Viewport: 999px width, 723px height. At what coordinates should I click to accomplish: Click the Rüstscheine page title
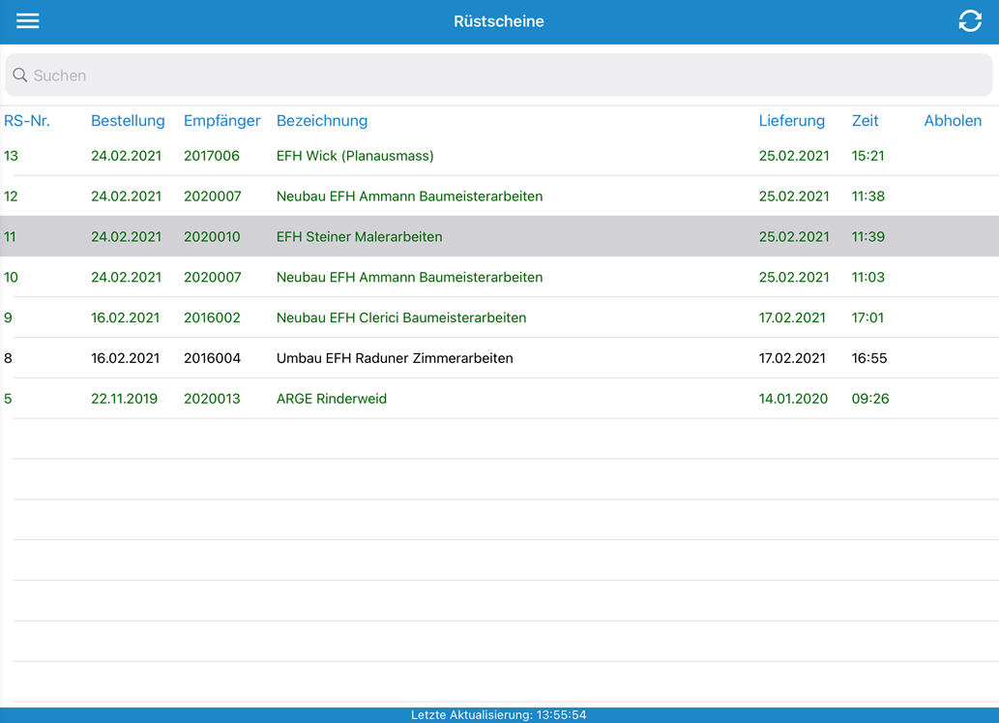pos(499,21)
